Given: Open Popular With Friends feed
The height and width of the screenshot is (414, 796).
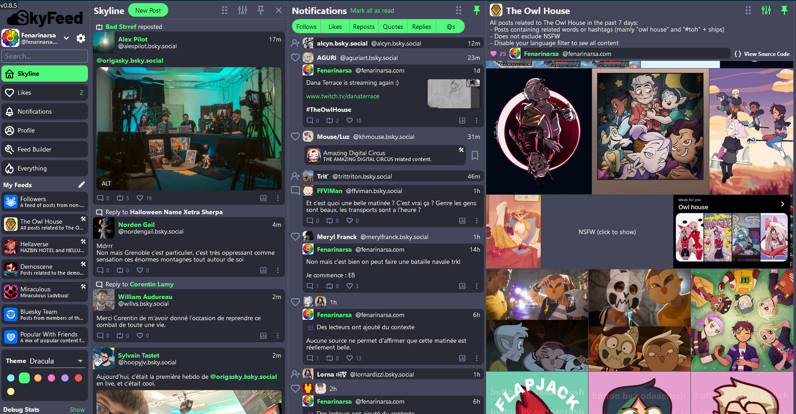Looking at the screenshot, I should (45, 337).
